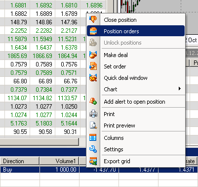Select Position orders menu entry

136,31
